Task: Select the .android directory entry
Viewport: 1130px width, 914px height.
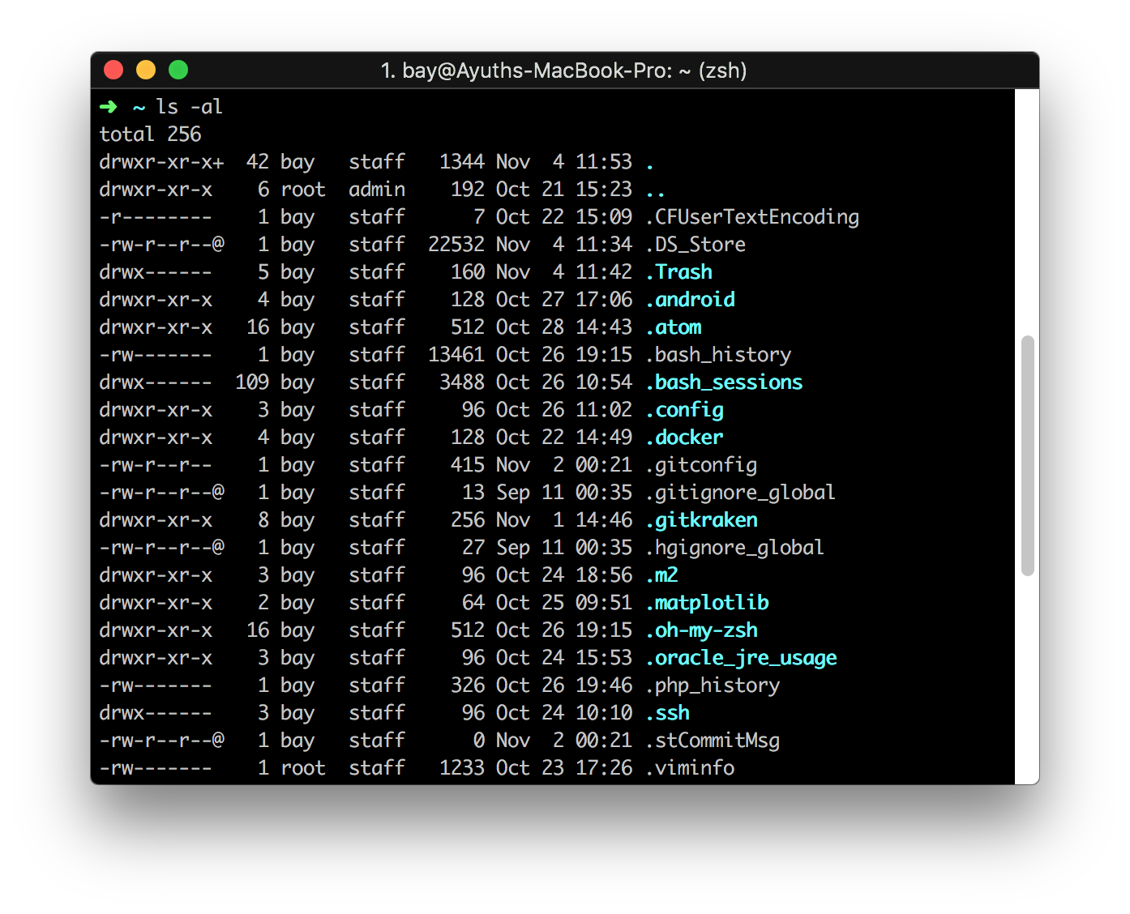Action: (691, 300)
